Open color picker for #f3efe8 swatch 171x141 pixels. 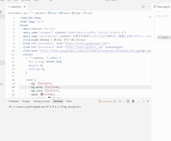click(x=46, y=87)
